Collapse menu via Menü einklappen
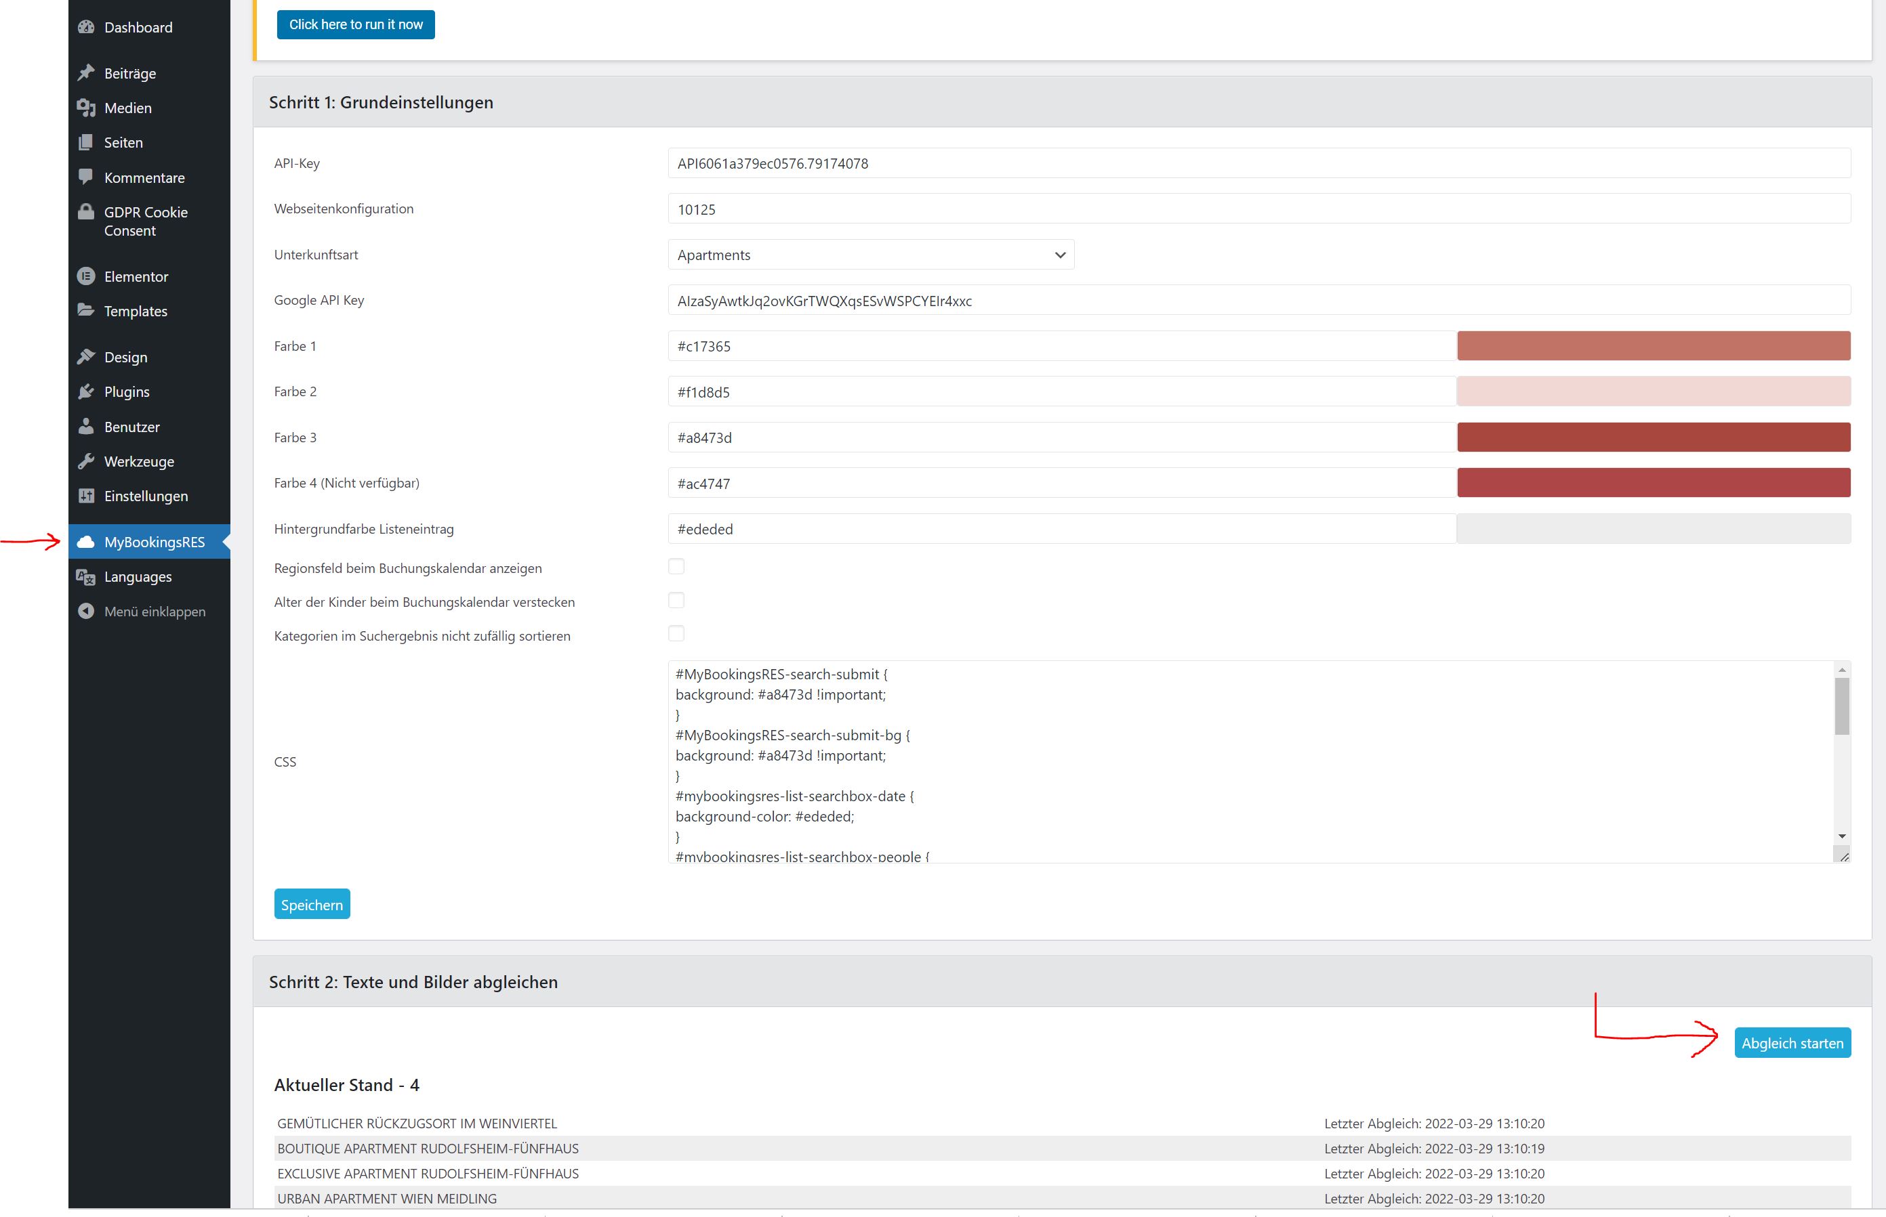 point(153,611)
